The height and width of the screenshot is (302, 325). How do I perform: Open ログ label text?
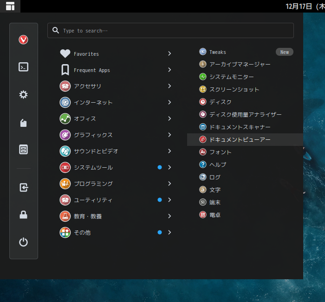pos(215,177)
